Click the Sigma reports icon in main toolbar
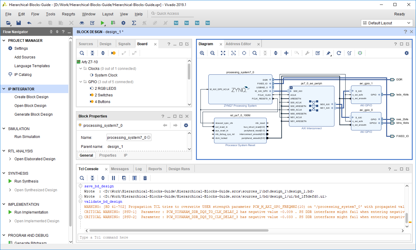 coord(134,23)
